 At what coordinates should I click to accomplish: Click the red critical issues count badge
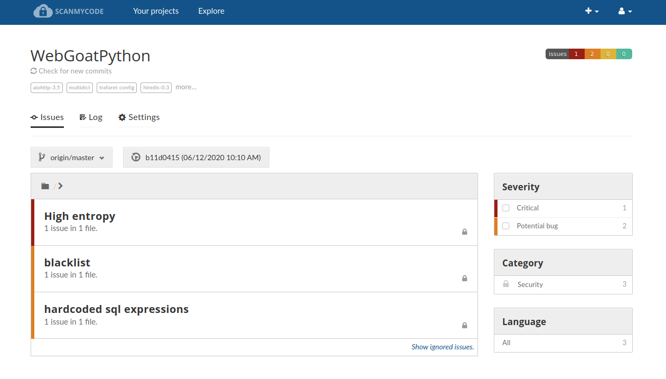point(576,54)
